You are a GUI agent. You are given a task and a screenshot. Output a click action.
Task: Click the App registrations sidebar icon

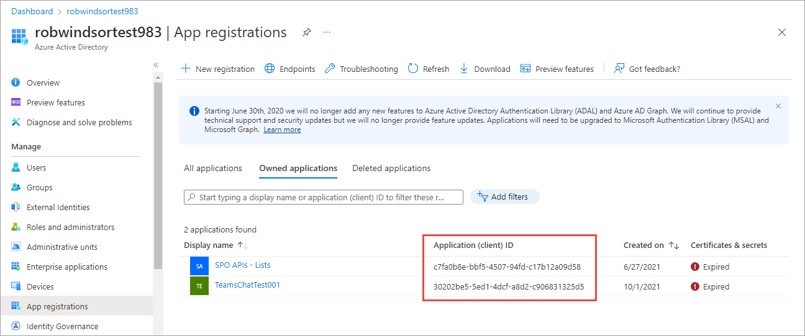coord(16,306)
